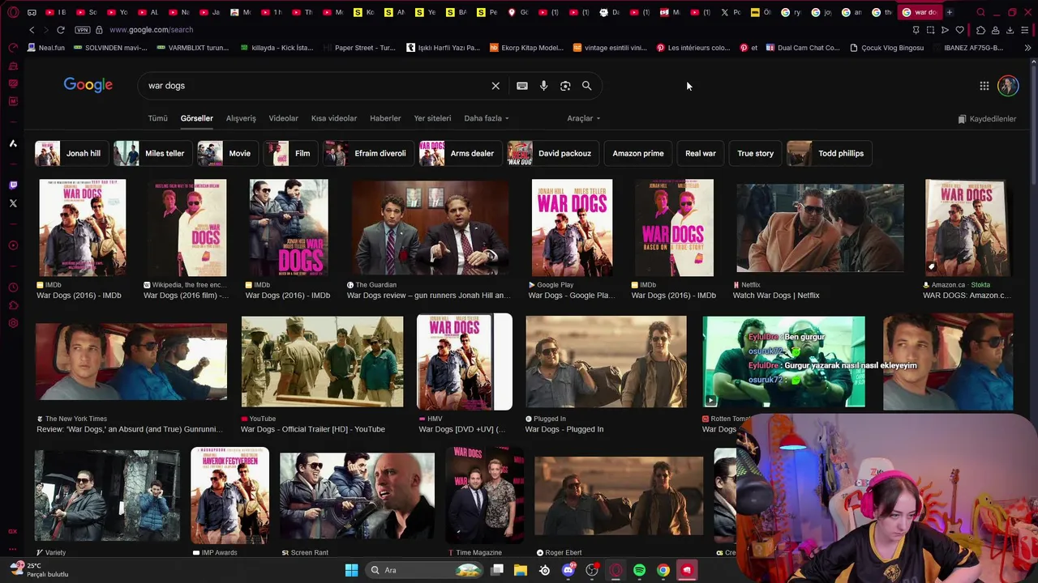The height and width of the screenshot is (583, 1038).
Task: Click the address bar URL
Action: [151, 30]
